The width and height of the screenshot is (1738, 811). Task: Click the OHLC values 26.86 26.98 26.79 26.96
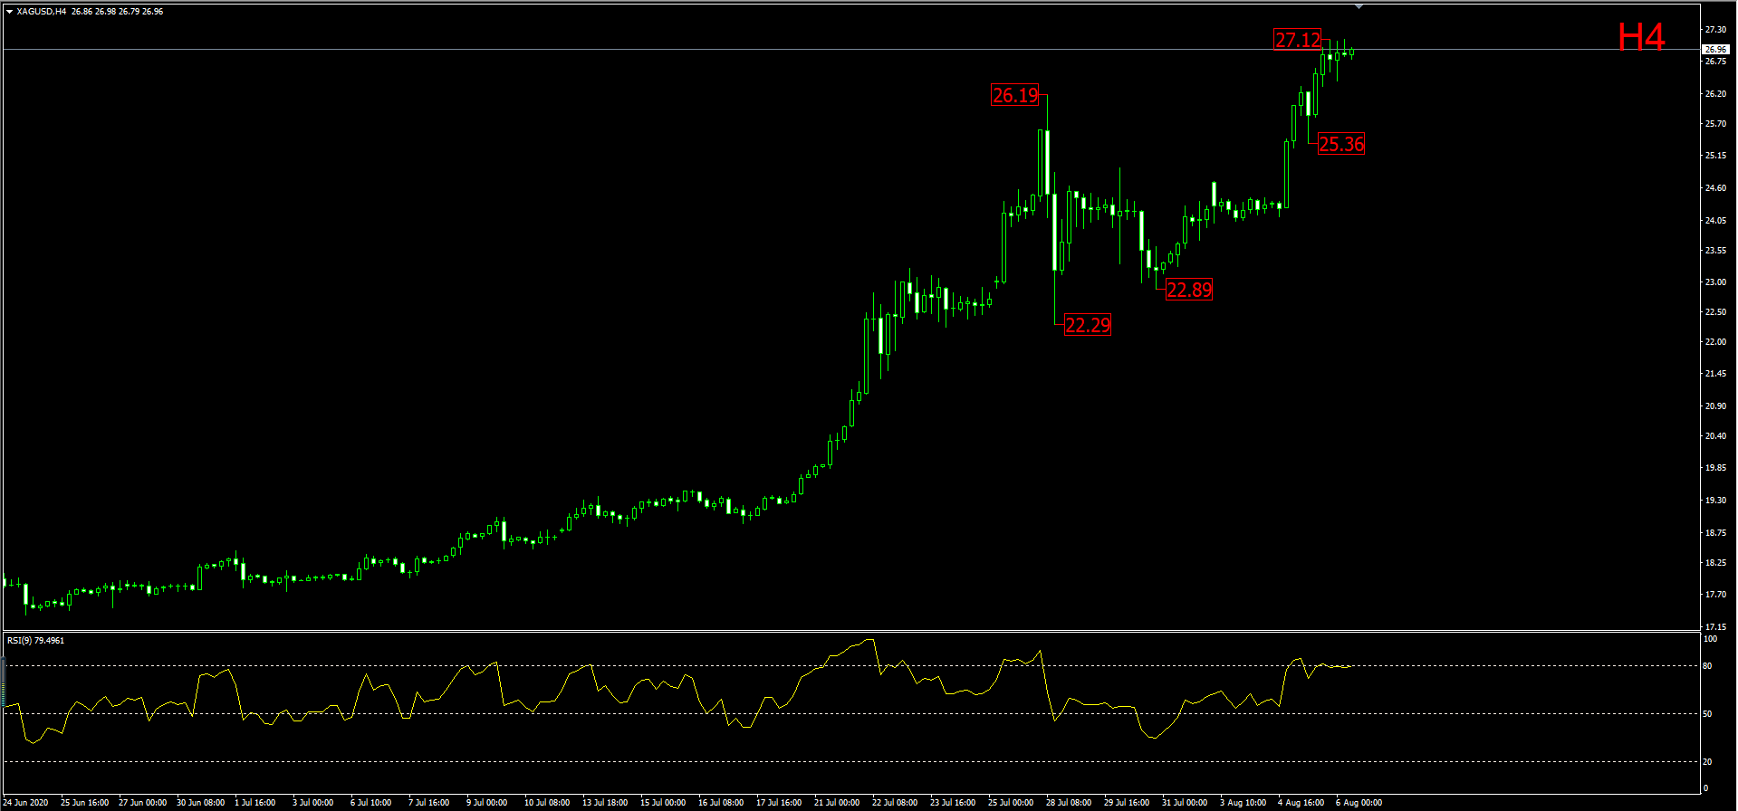pyautogui.click(x=118, y=12)
